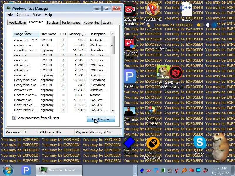
Task: Click the Windows Task Manager taskbar button
Action: pyautogui.click(x=59, y=170)
